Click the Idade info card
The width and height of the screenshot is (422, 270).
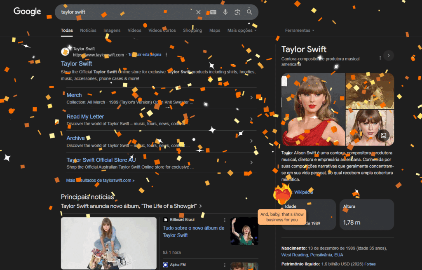(309, 214)
